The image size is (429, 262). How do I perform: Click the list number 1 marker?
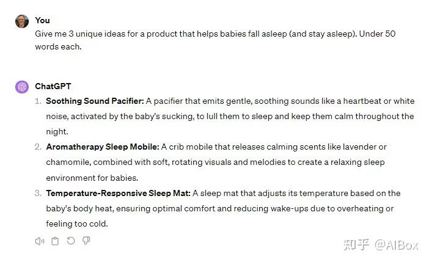click(x=38, y=101)
